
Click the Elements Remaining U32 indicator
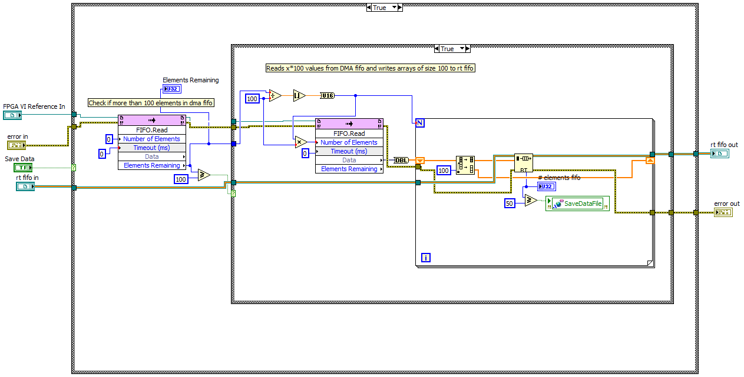click(172, 88)
